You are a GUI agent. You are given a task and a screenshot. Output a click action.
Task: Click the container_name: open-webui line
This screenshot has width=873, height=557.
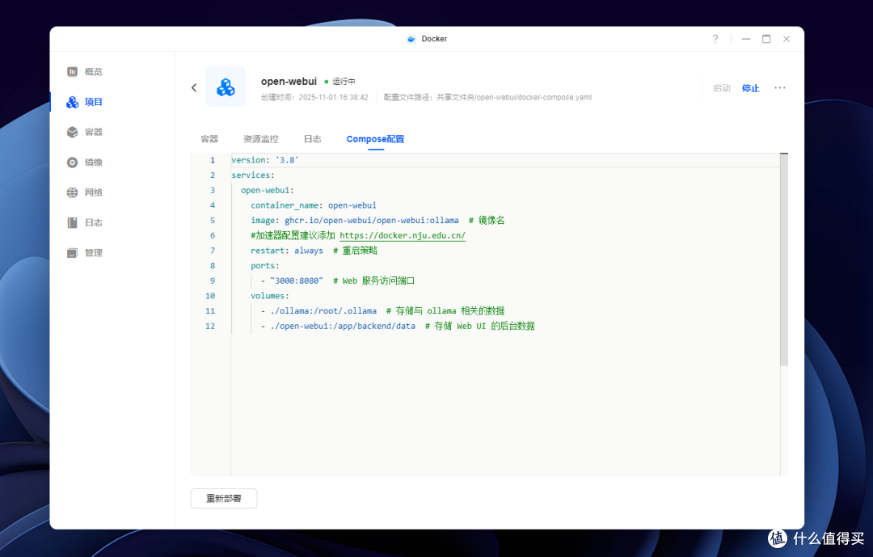click(x=314, y=205)
